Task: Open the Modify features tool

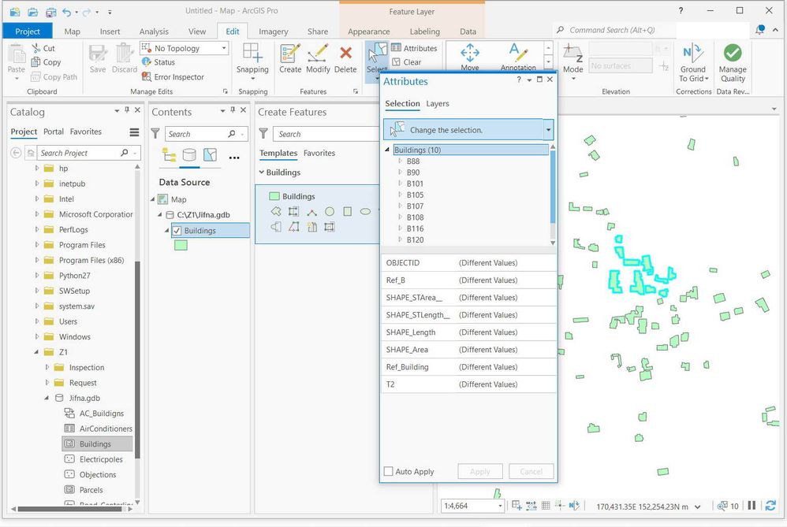Action: (318, 58)
